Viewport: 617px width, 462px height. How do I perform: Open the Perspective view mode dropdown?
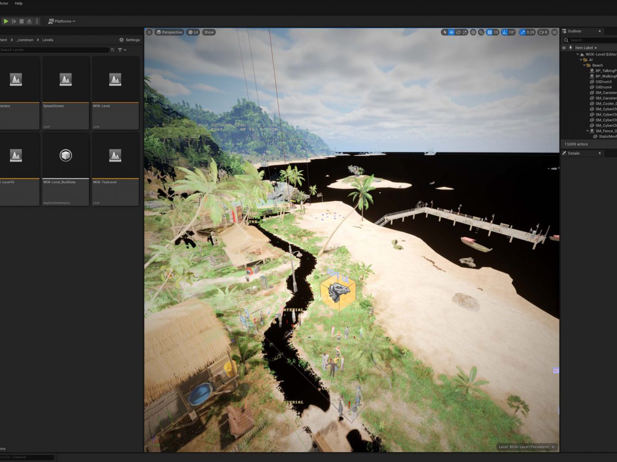tap(169, 32)
